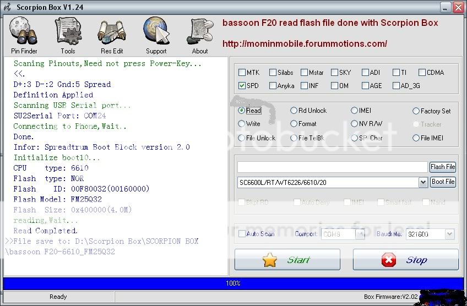Enable the SKY checkbox
467x306 pixels.
click(334, 72)
